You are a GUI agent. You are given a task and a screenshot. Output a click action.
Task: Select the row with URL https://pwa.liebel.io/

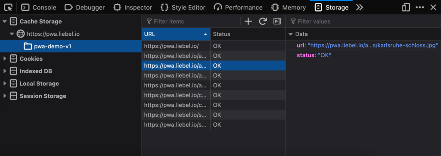(214, 46)
